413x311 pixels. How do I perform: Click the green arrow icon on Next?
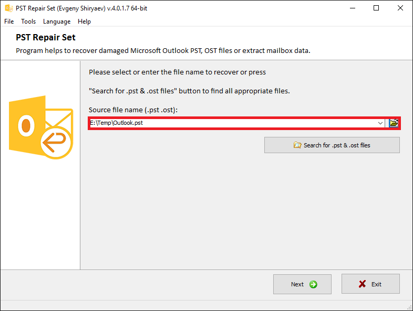point(313,284)
